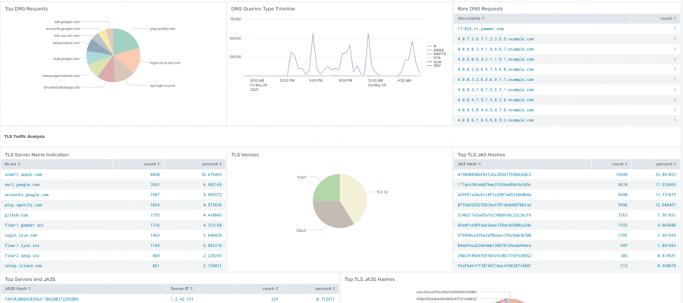Click the DNS Queries Type Timeline title
Screen dimensions: 683x303
point(263,8)
